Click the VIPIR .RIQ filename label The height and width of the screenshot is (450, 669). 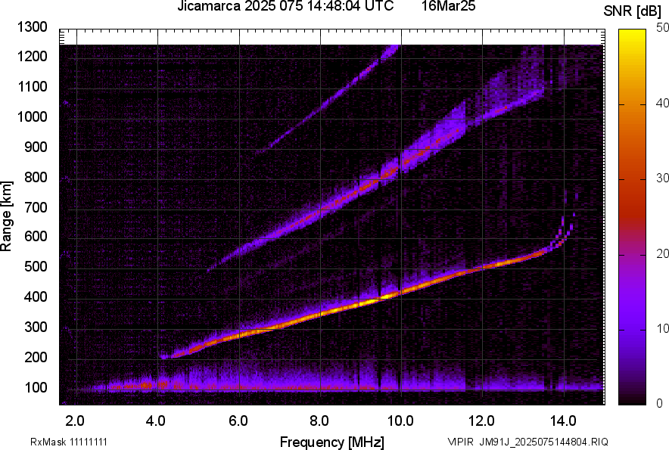point(527,442)
